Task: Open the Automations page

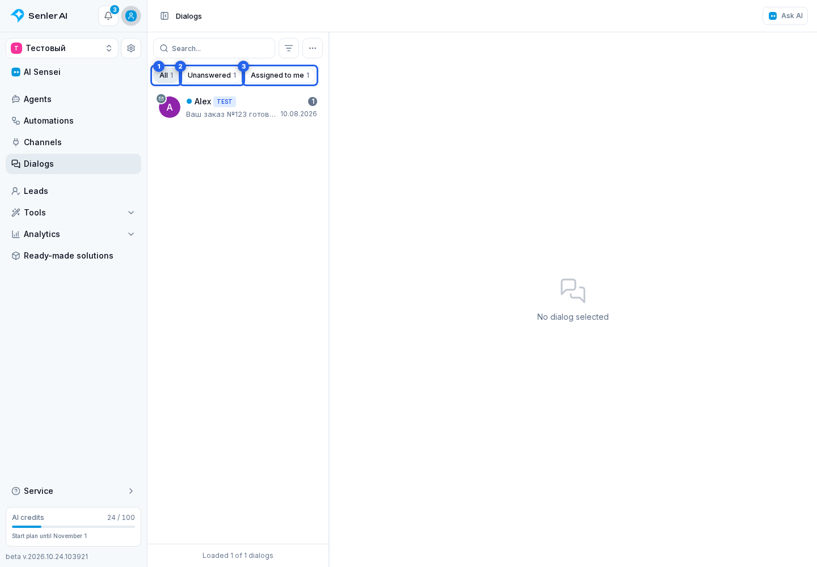Action: pos(74,121)
